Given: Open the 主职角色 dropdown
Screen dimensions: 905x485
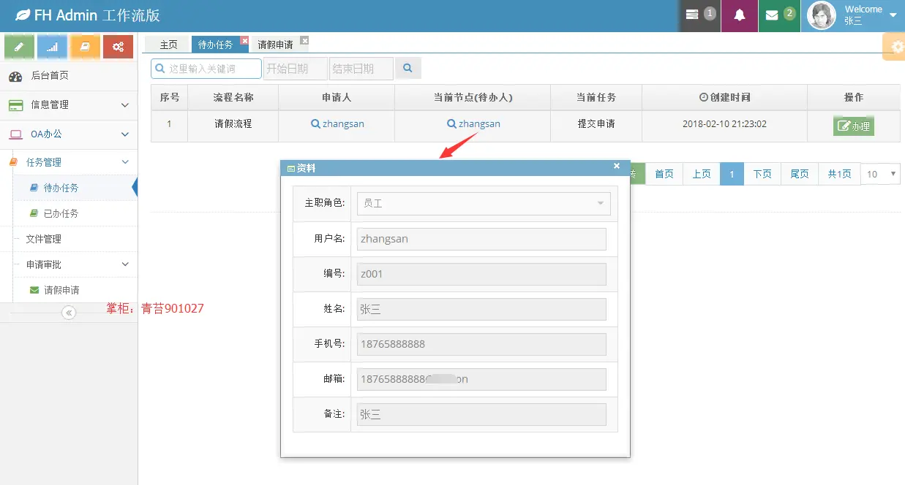Looking at the screenshot, I should tap(484, 203).
